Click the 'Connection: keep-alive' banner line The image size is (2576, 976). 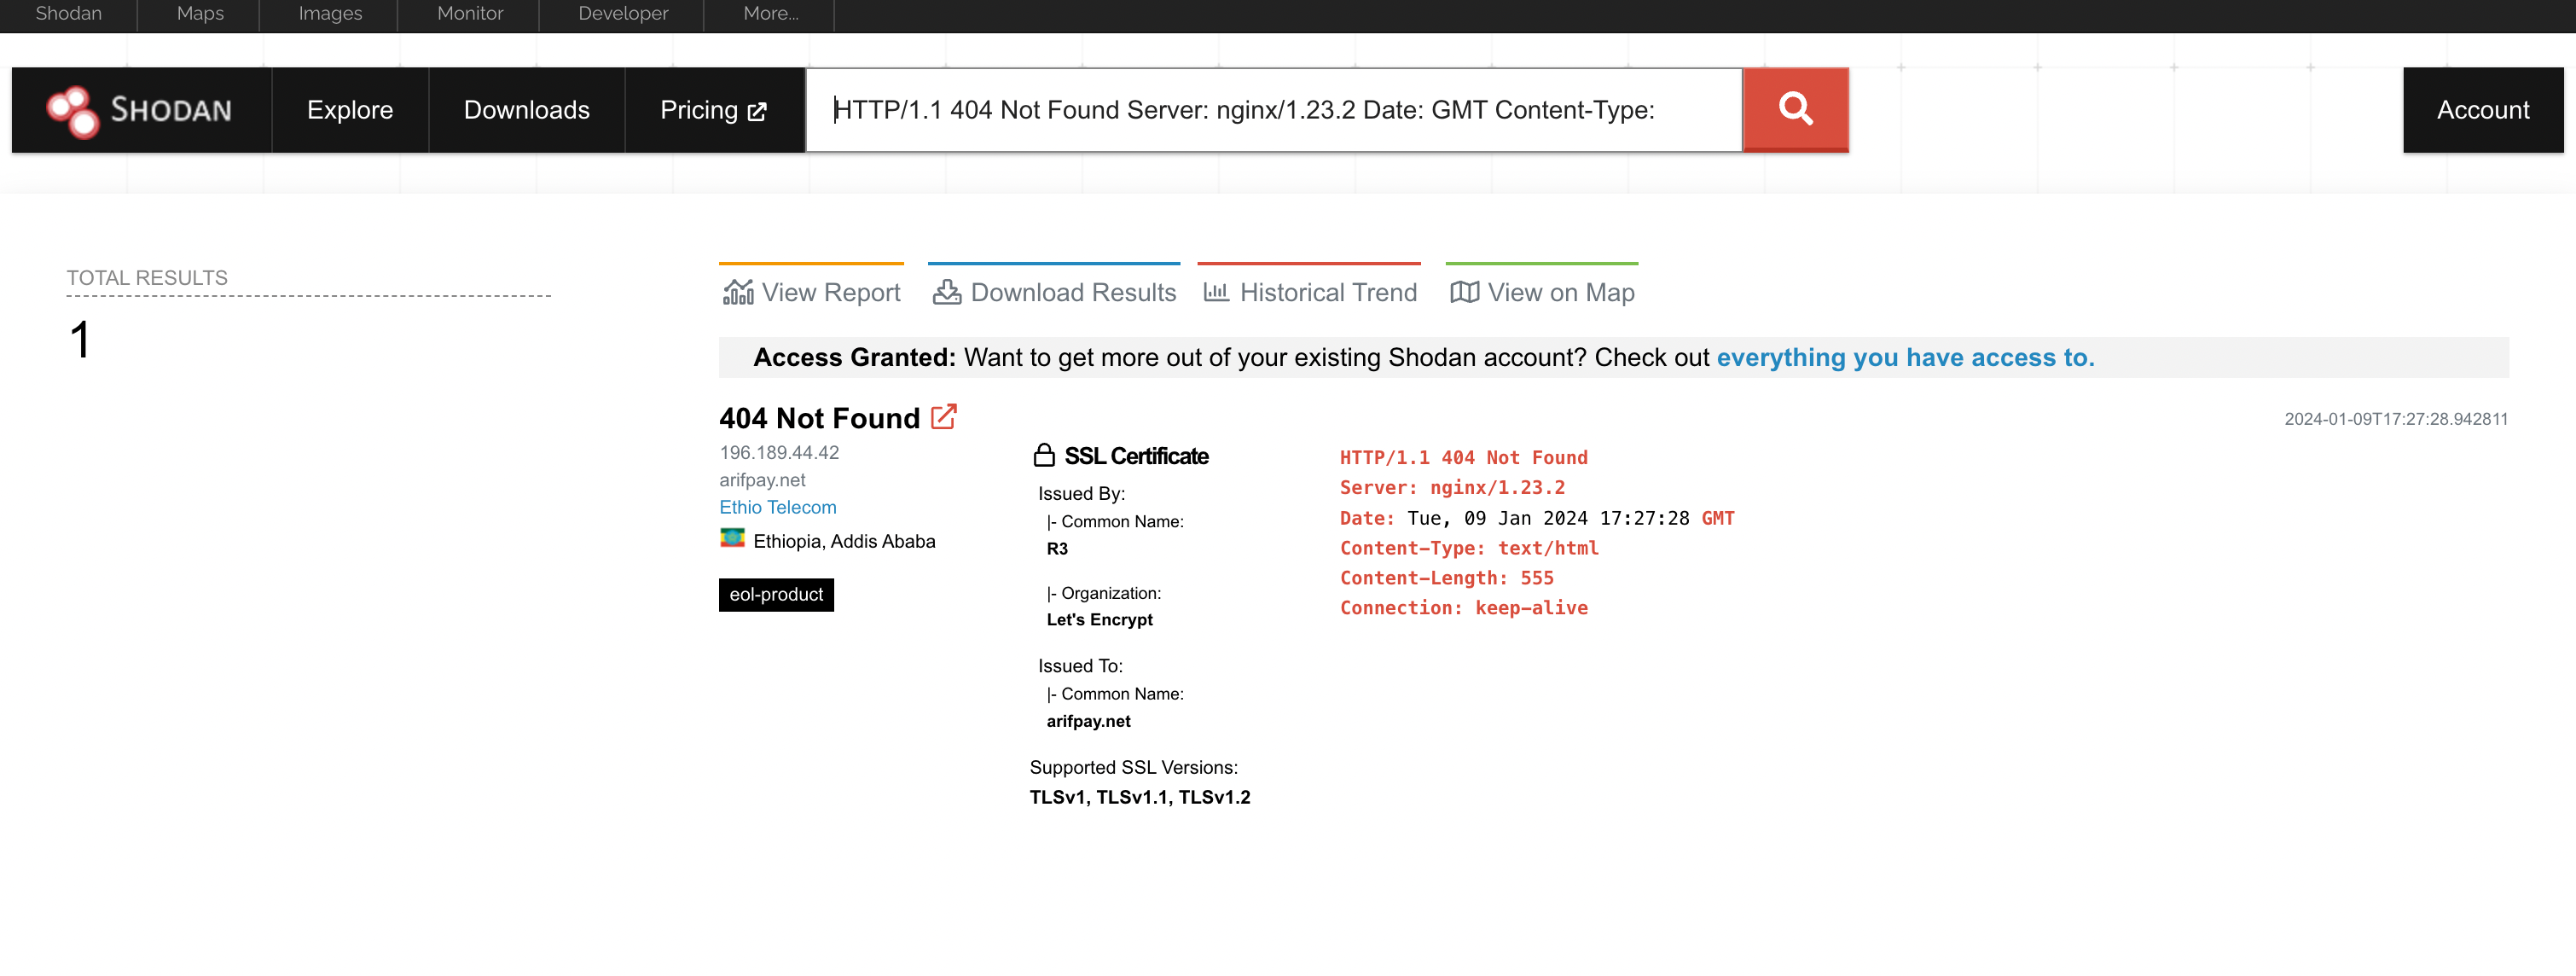tap(1463, 607)
